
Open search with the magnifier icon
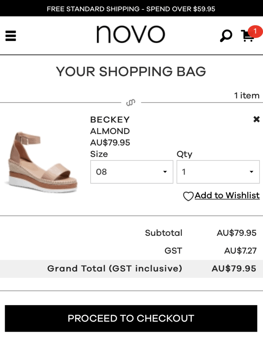coord(226,35)
